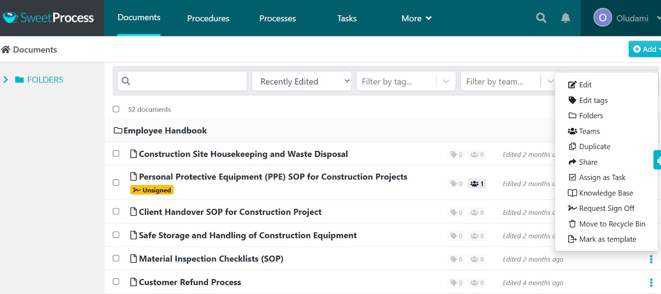661x294 pixels.
Task: Click the blue side widget at right edge
Action: pos(657,160)
